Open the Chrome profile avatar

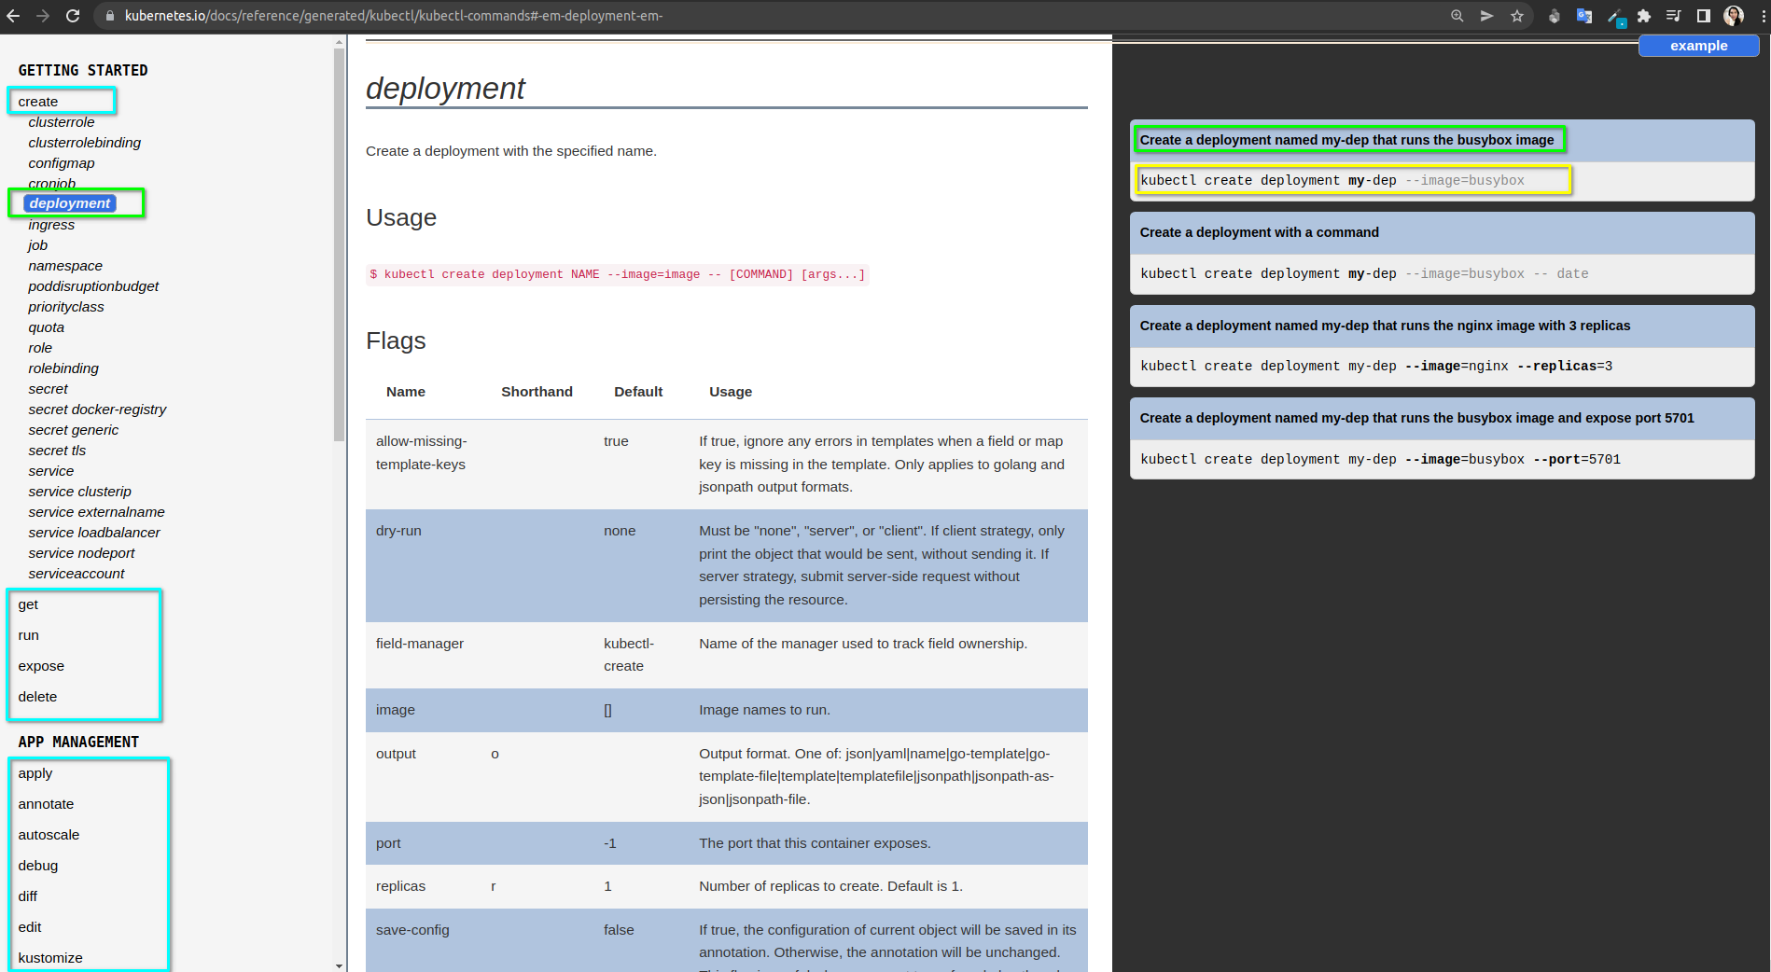1734,16
